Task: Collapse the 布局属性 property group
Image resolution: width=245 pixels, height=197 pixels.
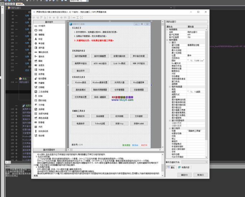Action: click(168, 29)
